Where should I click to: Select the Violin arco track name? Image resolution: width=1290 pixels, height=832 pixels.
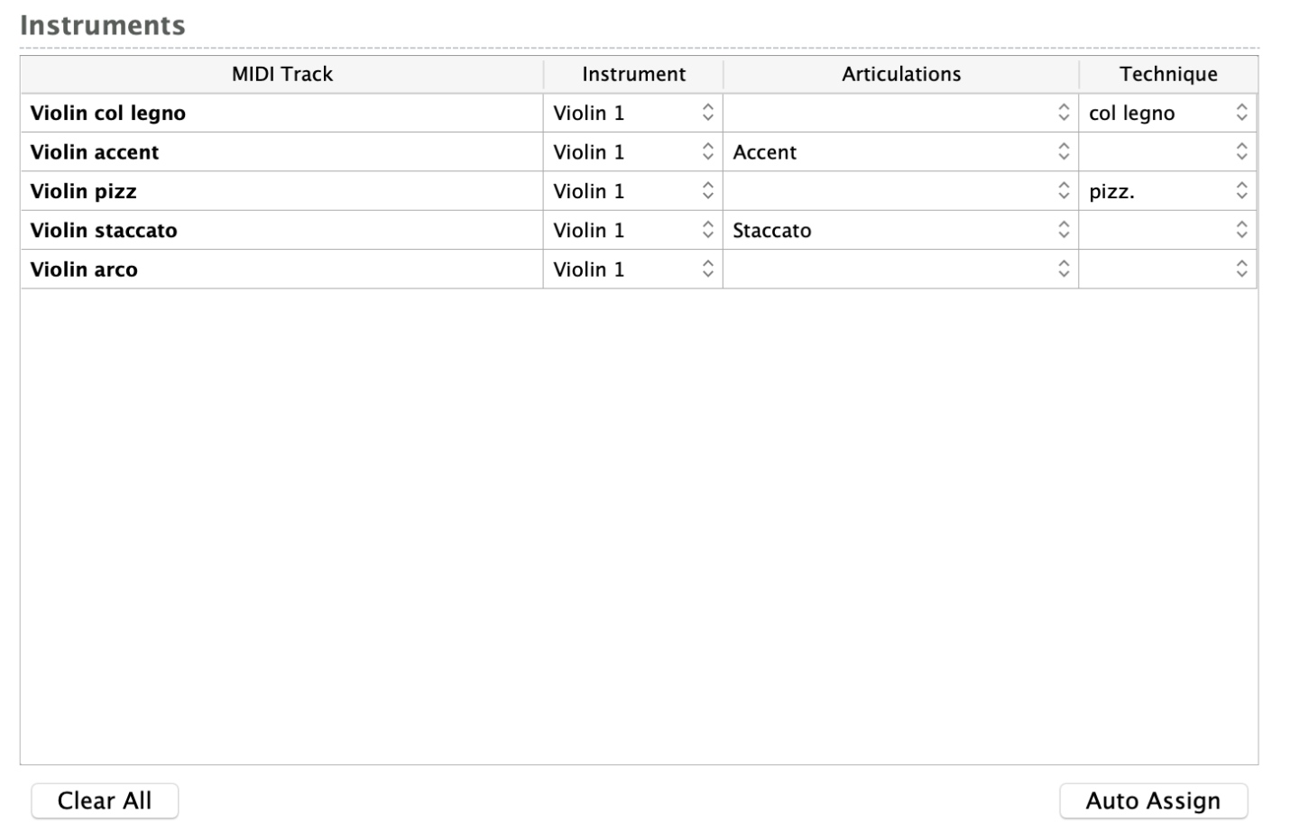(x=84, y=270)
